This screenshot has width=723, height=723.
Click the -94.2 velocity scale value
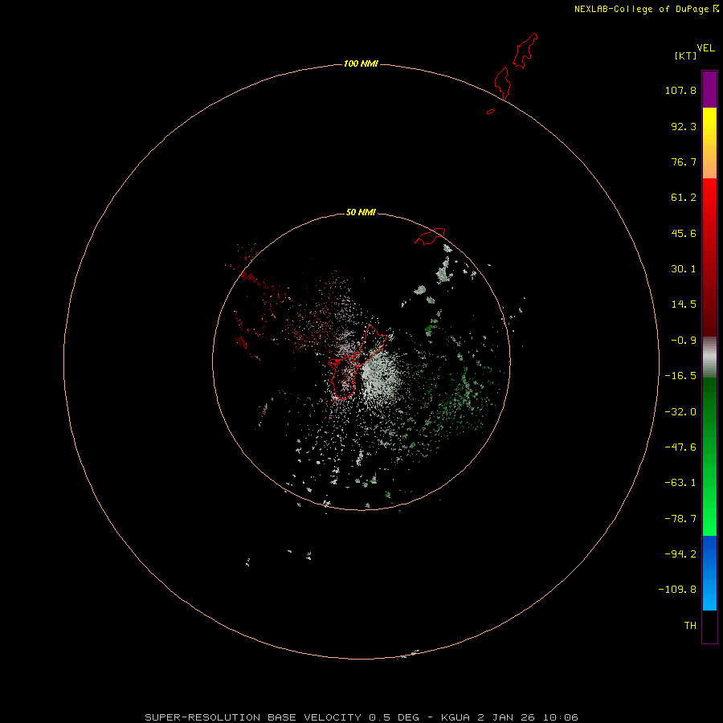pos(680,554)
